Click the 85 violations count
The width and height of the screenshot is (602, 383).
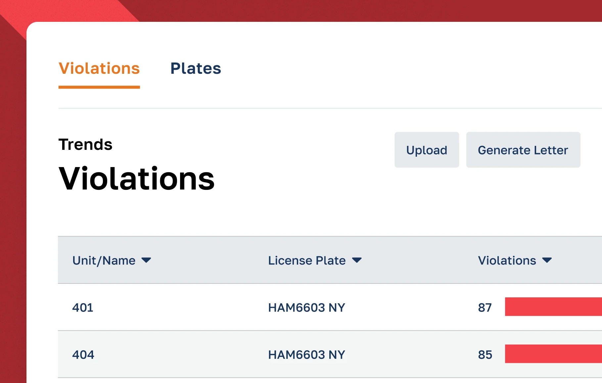pos(485,355)
